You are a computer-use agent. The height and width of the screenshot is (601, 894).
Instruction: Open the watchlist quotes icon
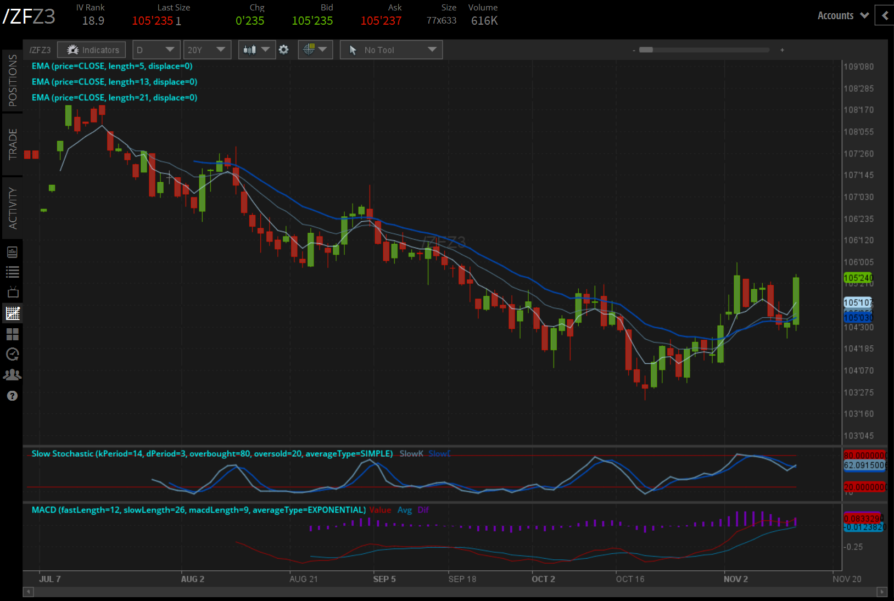click(12, 272)
